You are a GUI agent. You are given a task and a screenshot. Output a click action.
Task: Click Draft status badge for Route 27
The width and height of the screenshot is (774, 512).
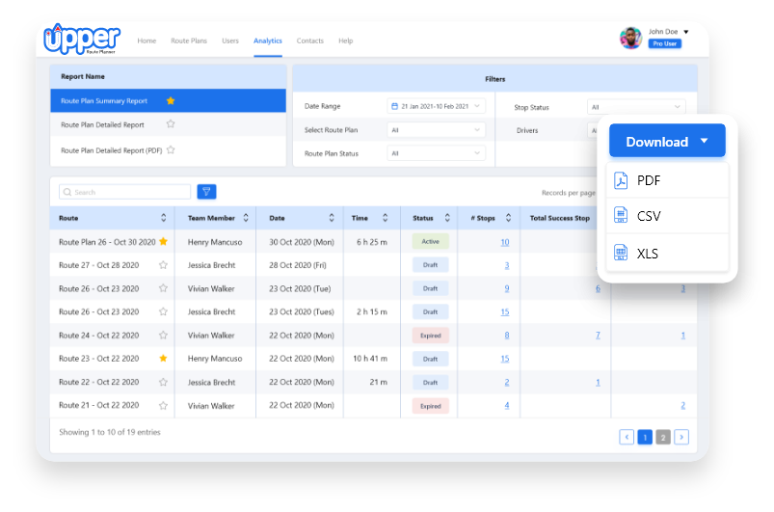431,265
